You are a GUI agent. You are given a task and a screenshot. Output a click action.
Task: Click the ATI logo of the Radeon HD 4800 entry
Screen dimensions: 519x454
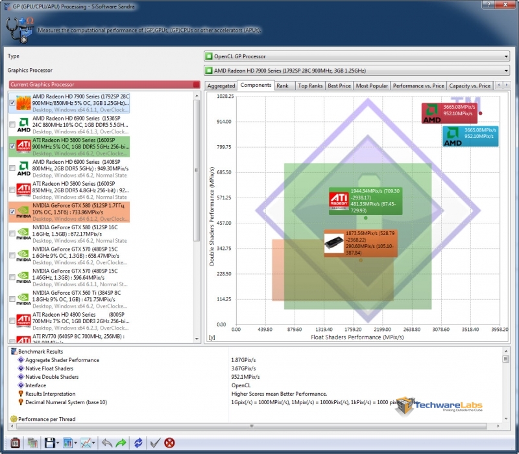(23, 321)
